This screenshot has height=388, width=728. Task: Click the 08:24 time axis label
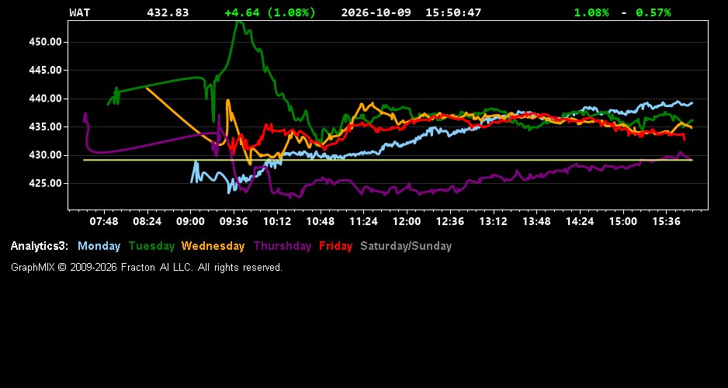pyautogui.click(x=147, y=222)
